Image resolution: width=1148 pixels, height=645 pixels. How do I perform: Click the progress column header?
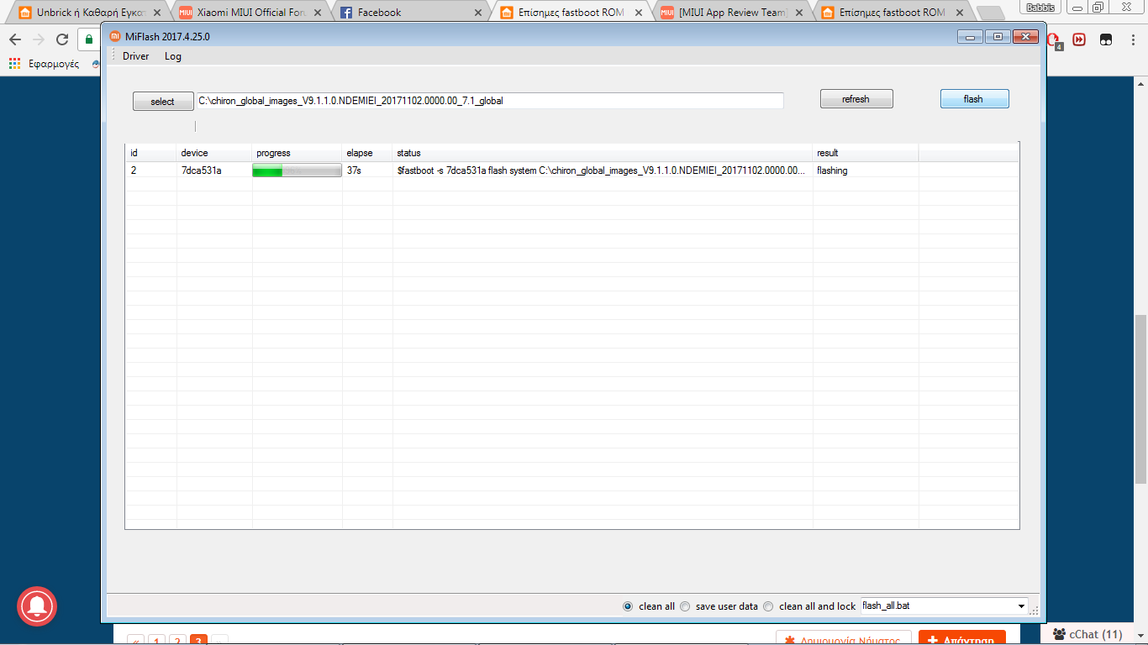tap(298, 153)
